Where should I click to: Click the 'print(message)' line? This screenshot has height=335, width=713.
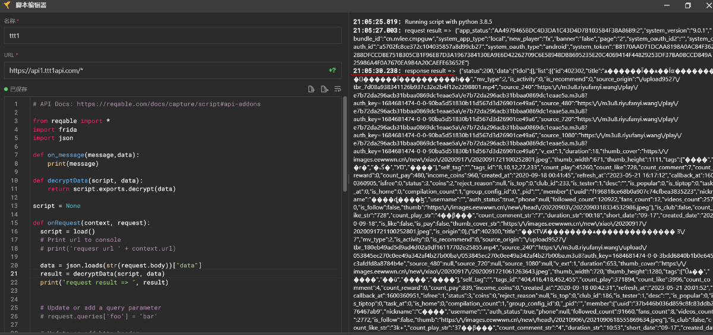pyautogui.click(x=73, y=163)
